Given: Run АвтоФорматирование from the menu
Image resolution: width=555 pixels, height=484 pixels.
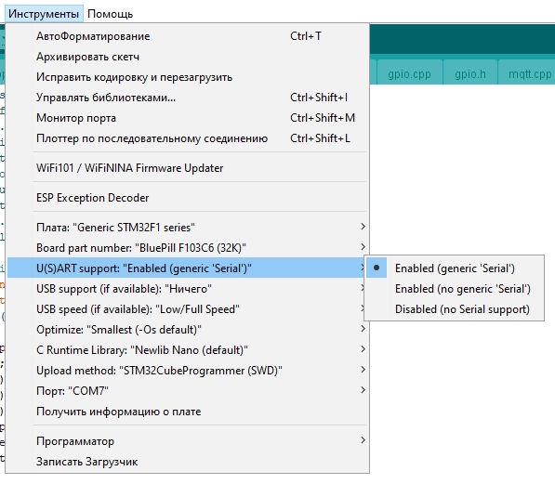Looking at the screenshot, I should pyautogui.click(x=187, y=36).
